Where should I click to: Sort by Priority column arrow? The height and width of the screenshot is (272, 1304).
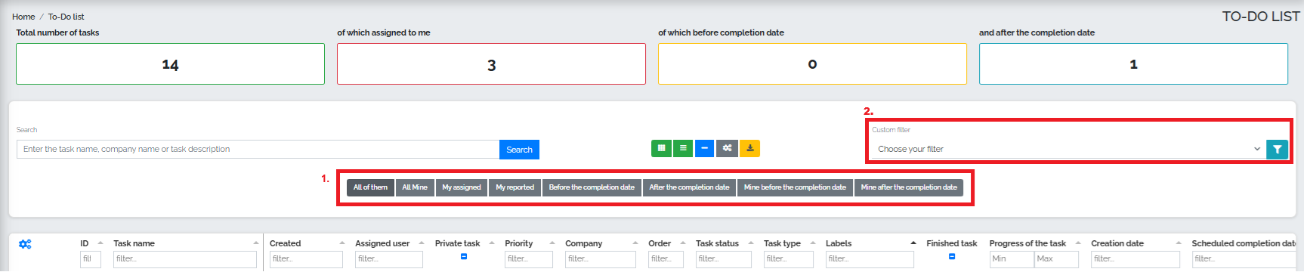552,243
